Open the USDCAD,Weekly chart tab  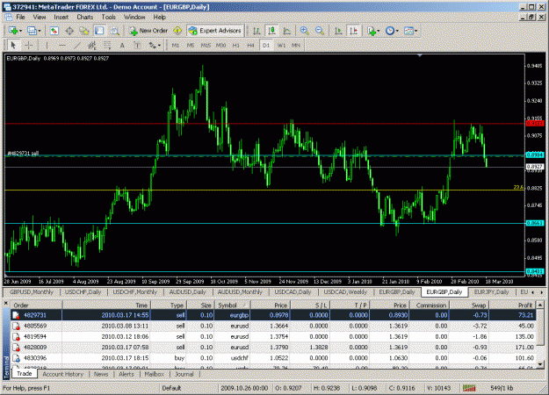pos(345,291)
